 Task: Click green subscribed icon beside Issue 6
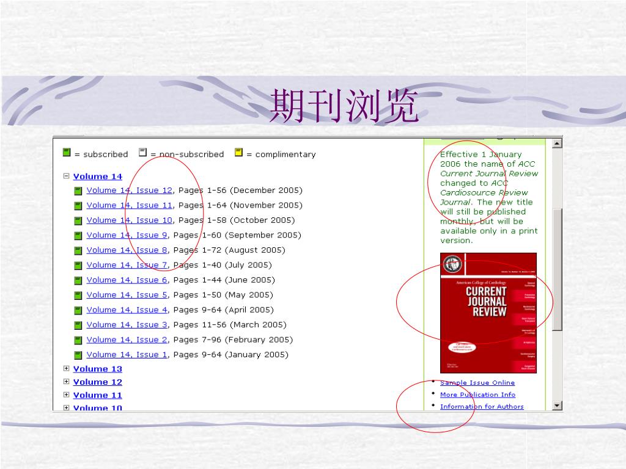pos(78,281)
